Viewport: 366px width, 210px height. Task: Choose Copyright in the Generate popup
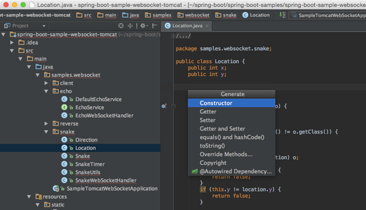coord(231,163)
